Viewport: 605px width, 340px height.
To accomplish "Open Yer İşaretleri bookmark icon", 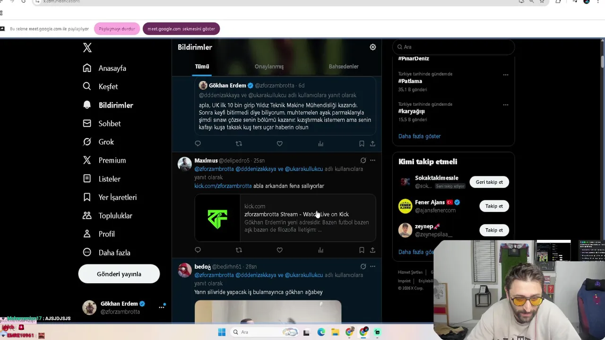I will [x=87, y=197].
